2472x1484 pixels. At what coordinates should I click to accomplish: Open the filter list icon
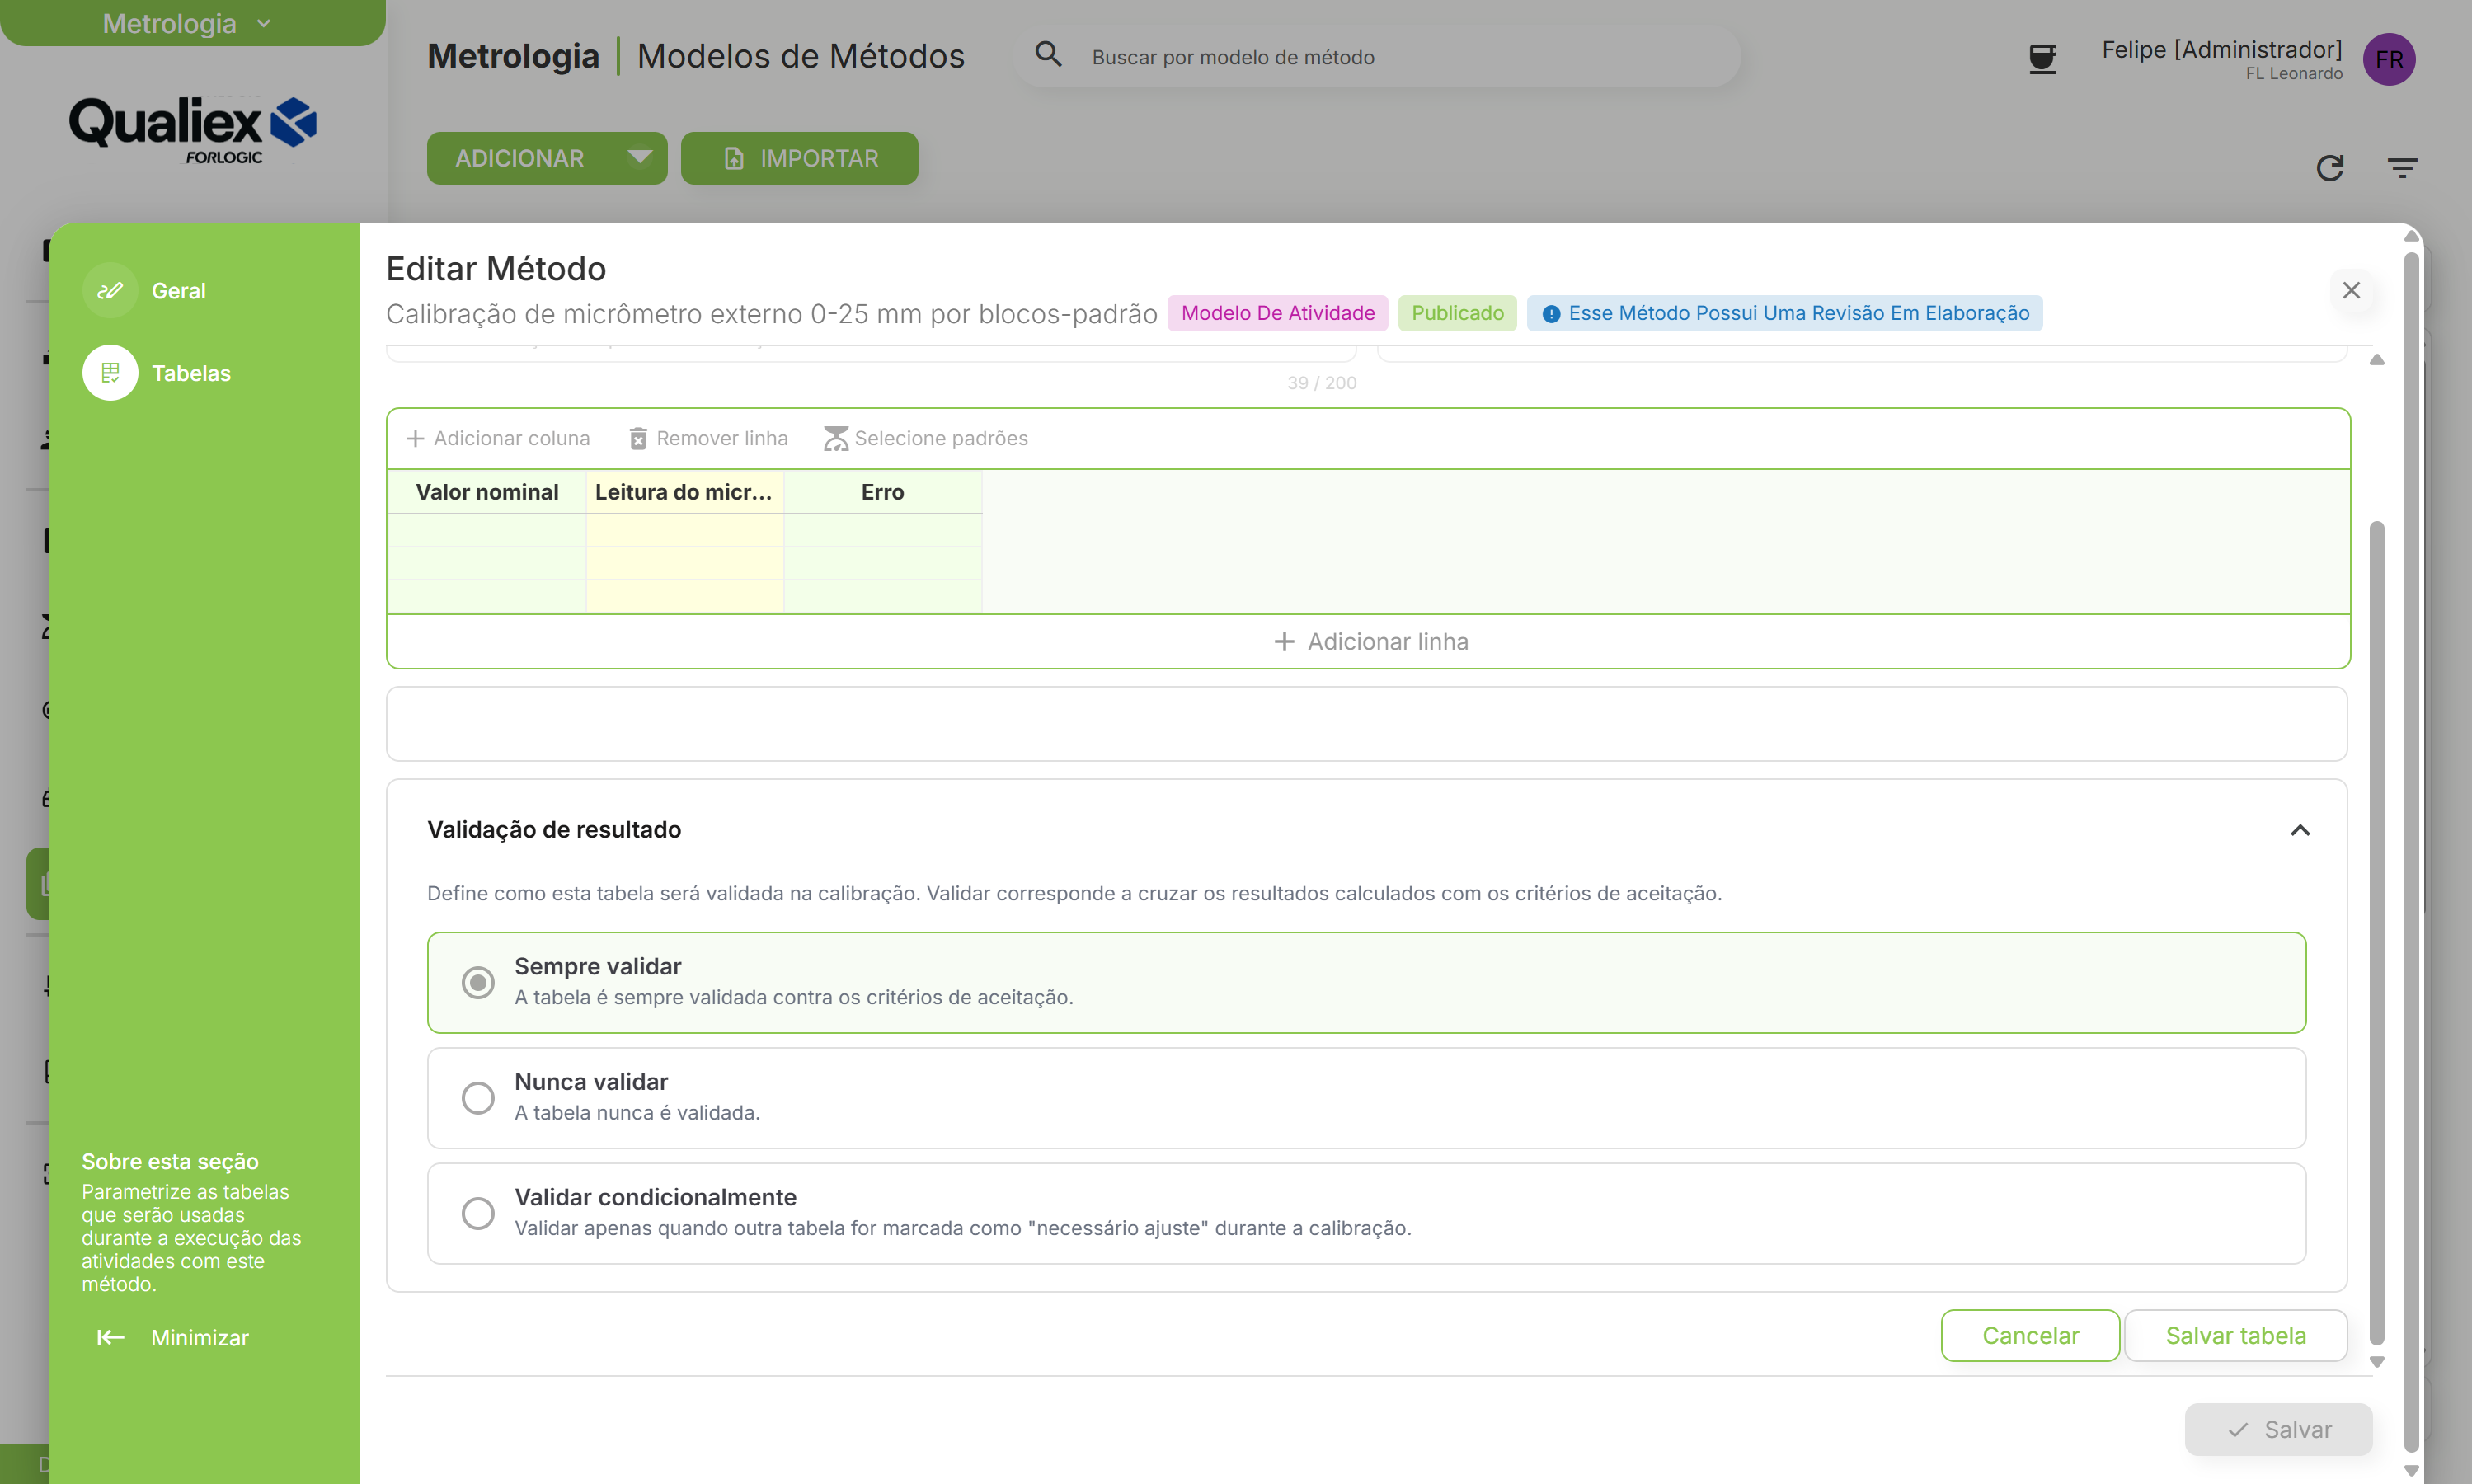2402,167
